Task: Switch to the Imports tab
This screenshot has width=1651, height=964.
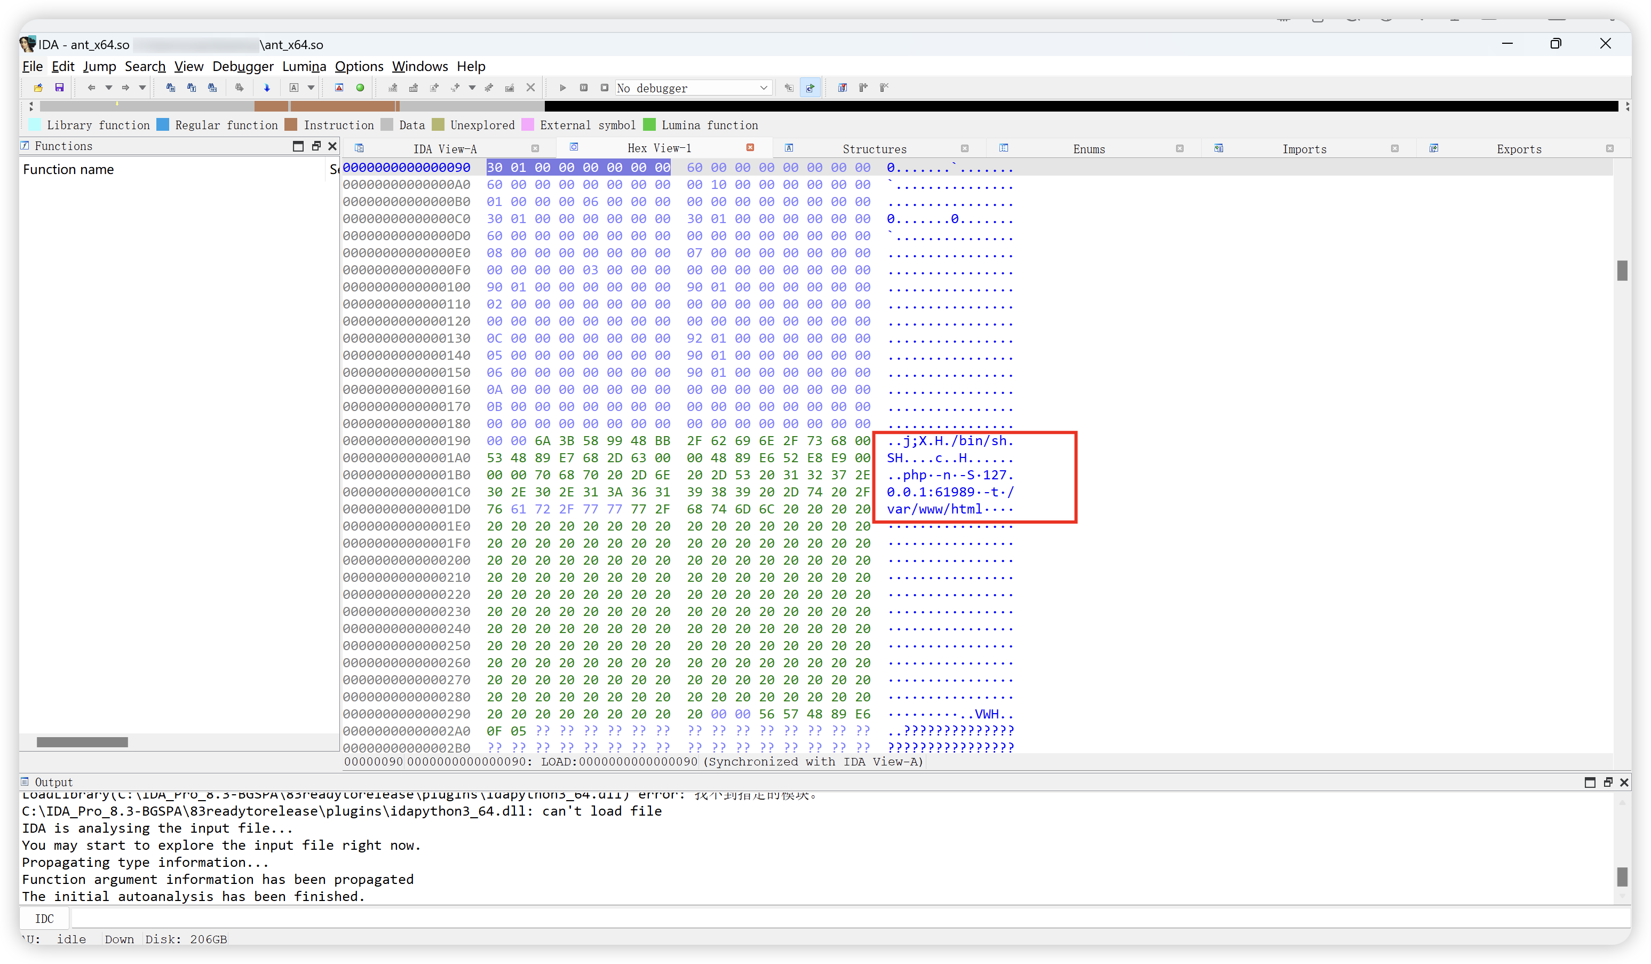Action: (1305, 149)
